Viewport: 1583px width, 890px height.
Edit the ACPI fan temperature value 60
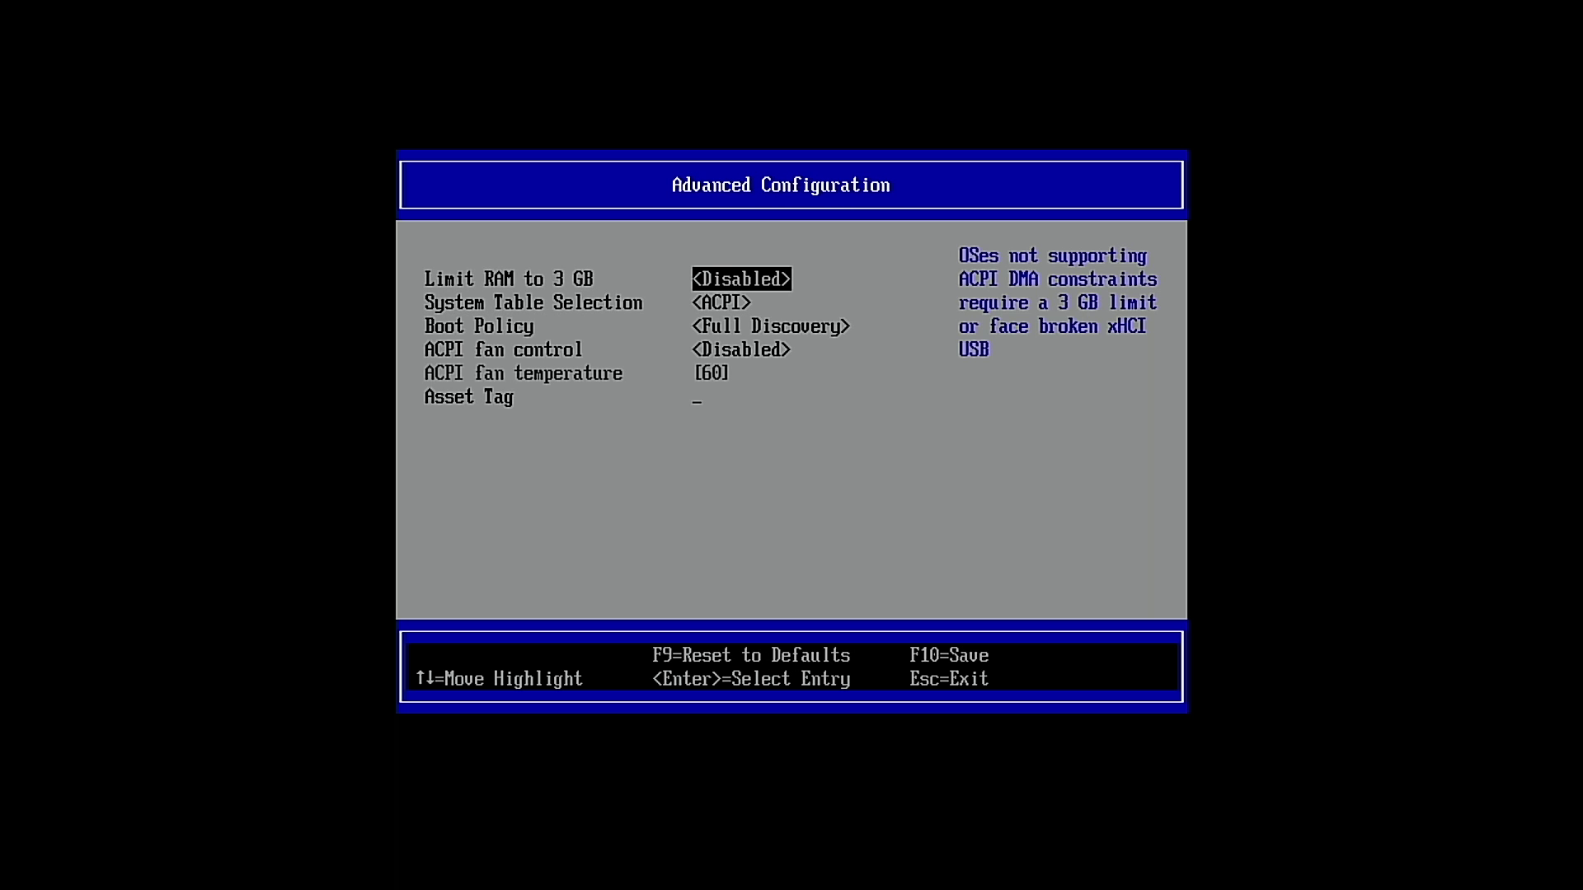[x=712, y=373]
